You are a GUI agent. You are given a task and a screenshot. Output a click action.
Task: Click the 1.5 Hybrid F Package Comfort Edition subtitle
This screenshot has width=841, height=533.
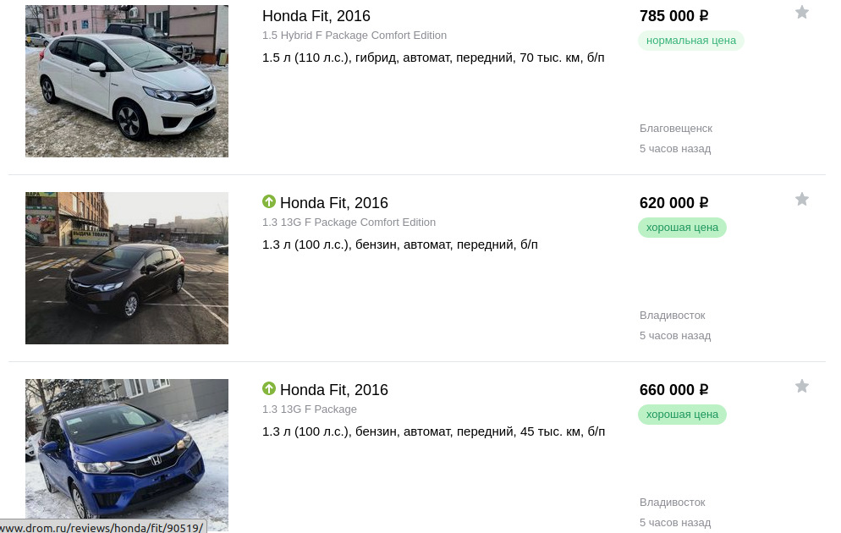(x=355, y=36)
